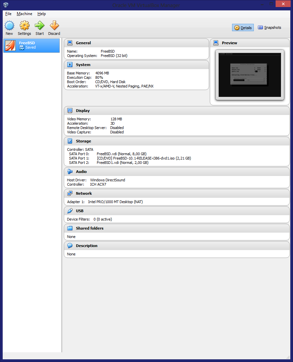Click the New virtual machine icon
This screenshot has height=362, width=293.
pos(9,25)
